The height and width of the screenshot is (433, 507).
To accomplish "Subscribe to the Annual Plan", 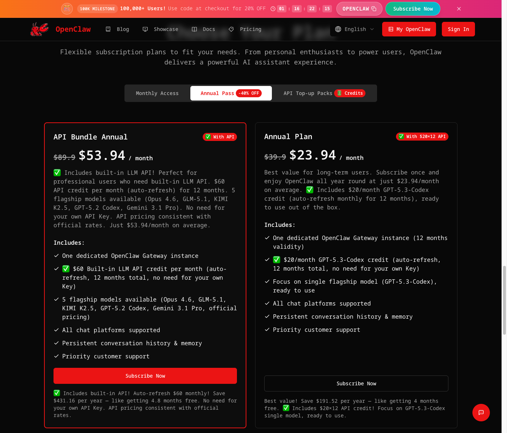I will coord(356,383).
